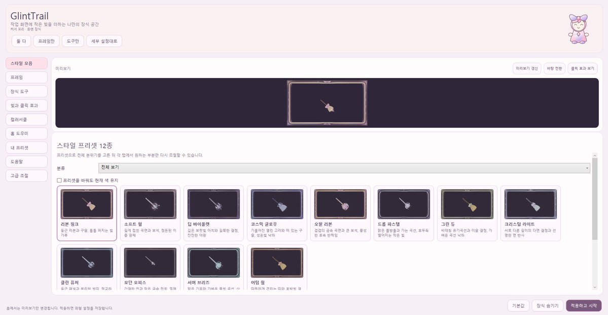Click the GlintTrail mascot character icon
The height and width of the screenshot is (315, 608).
(x=578, y=29)
